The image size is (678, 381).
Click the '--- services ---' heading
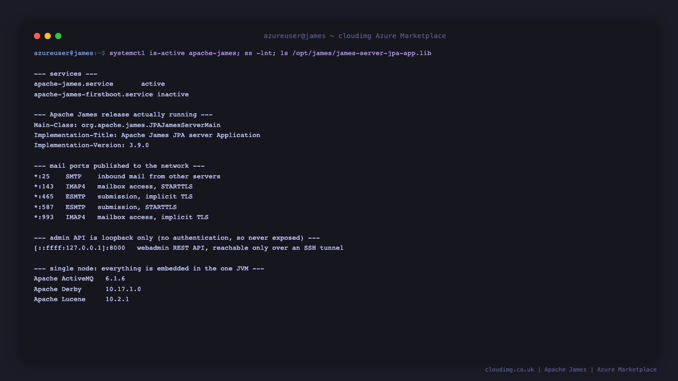pyautogui.click(x=66, y=74)
